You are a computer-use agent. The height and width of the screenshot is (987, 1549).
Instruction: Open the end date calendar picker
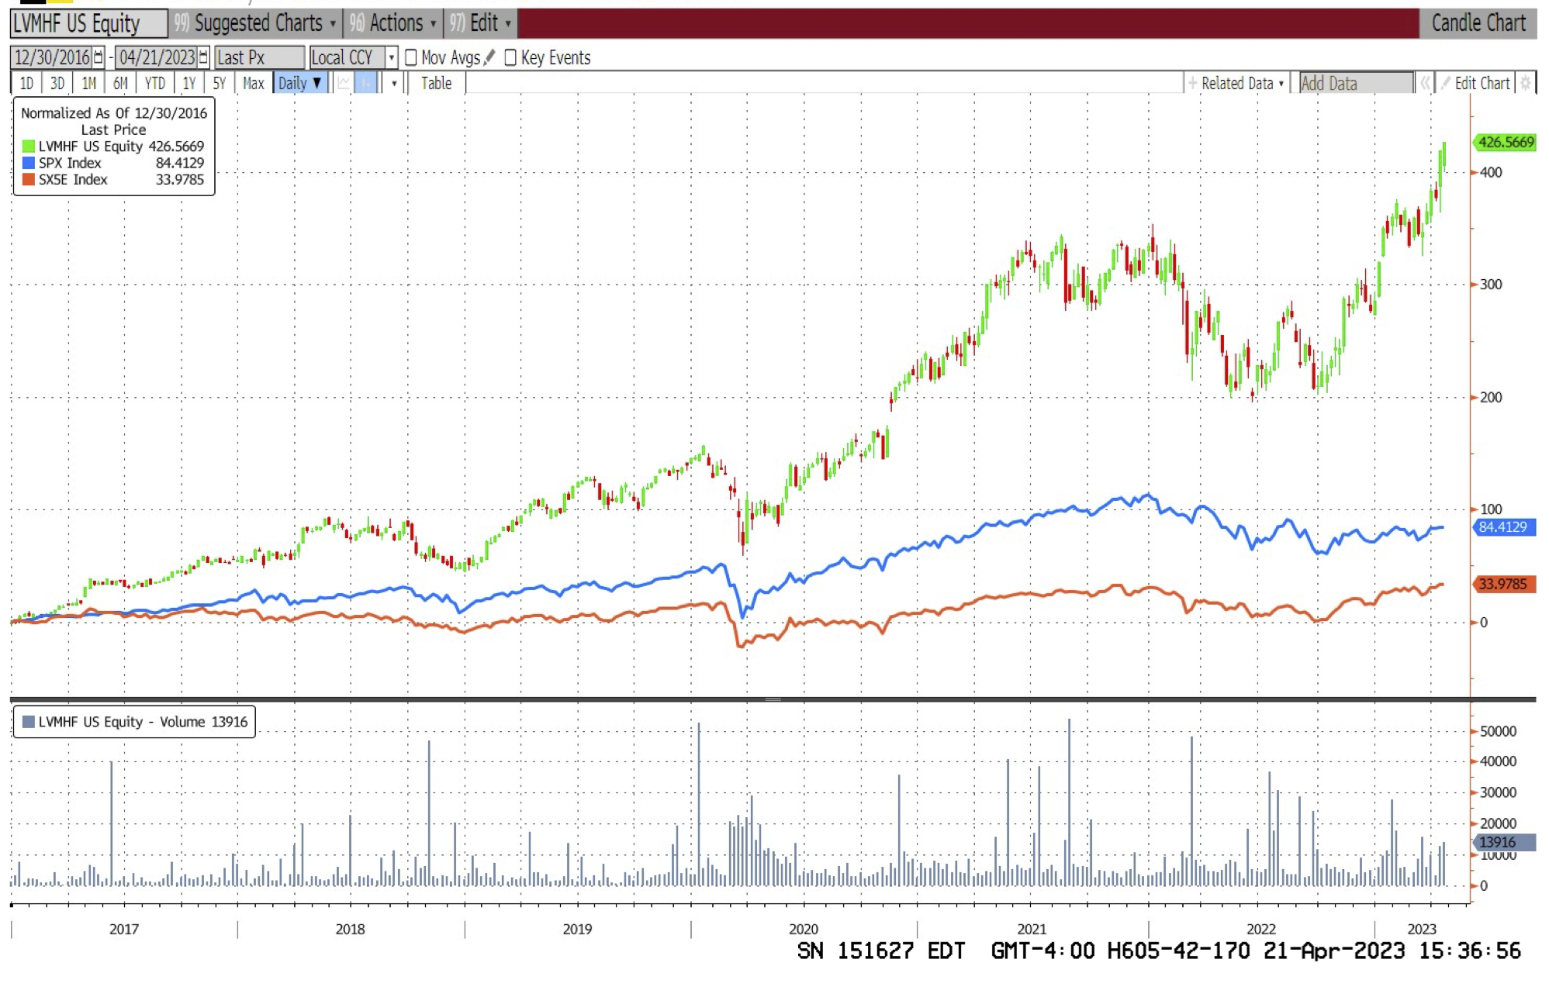coord(203,57)
